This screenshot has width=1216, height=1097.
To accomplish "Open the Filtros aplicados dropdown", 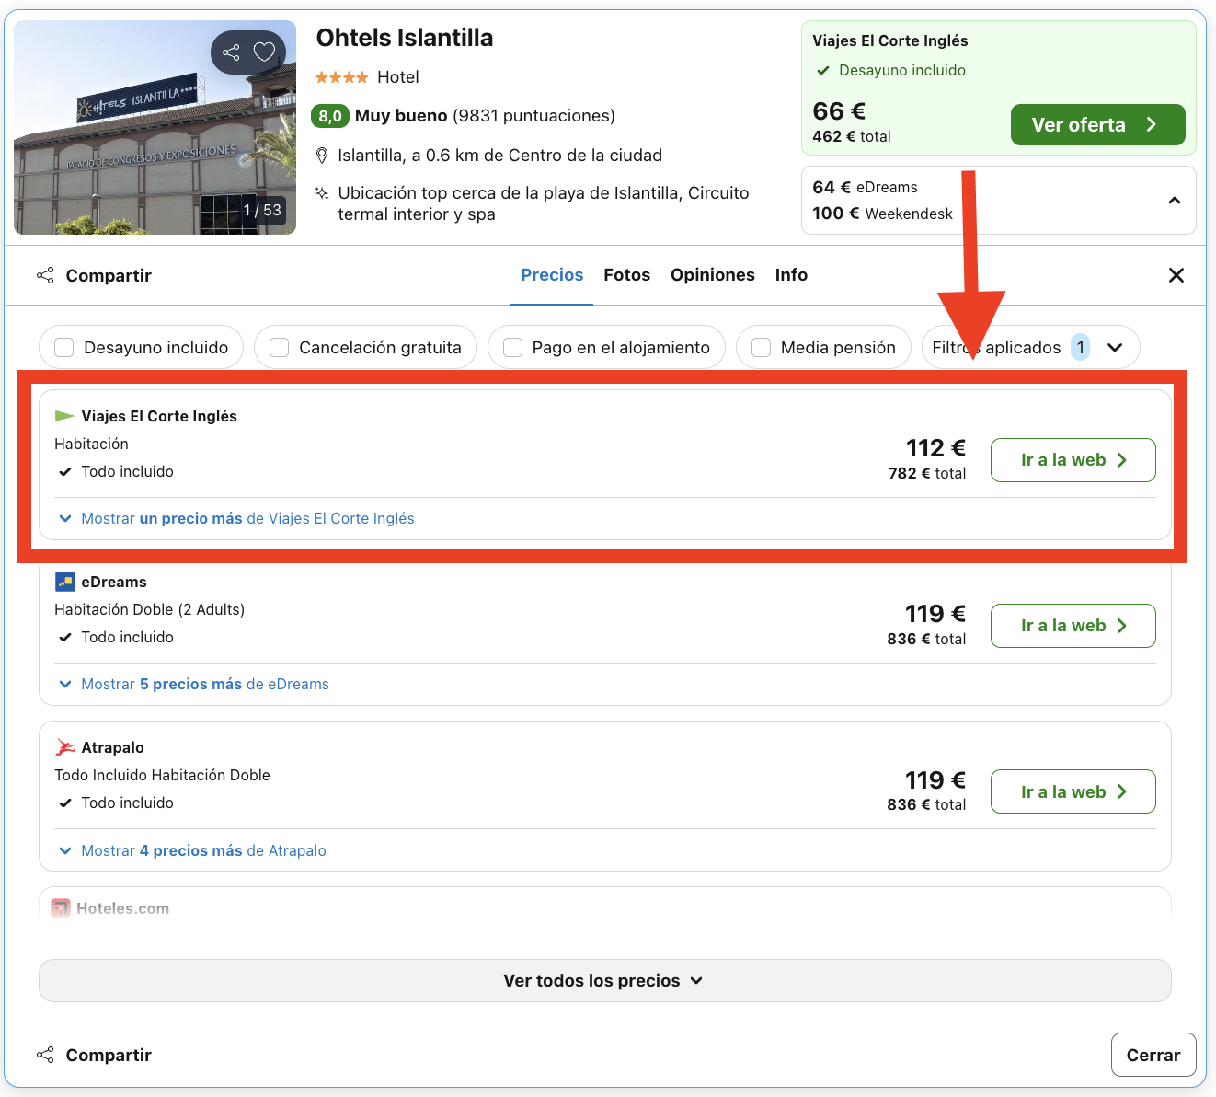I will (x=1030, y=347).
